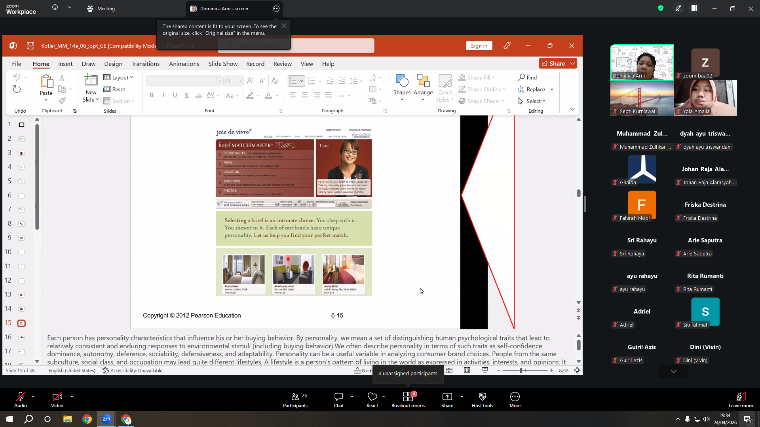
Task: Click the Font Color swatch button
Action: point(268,95)
